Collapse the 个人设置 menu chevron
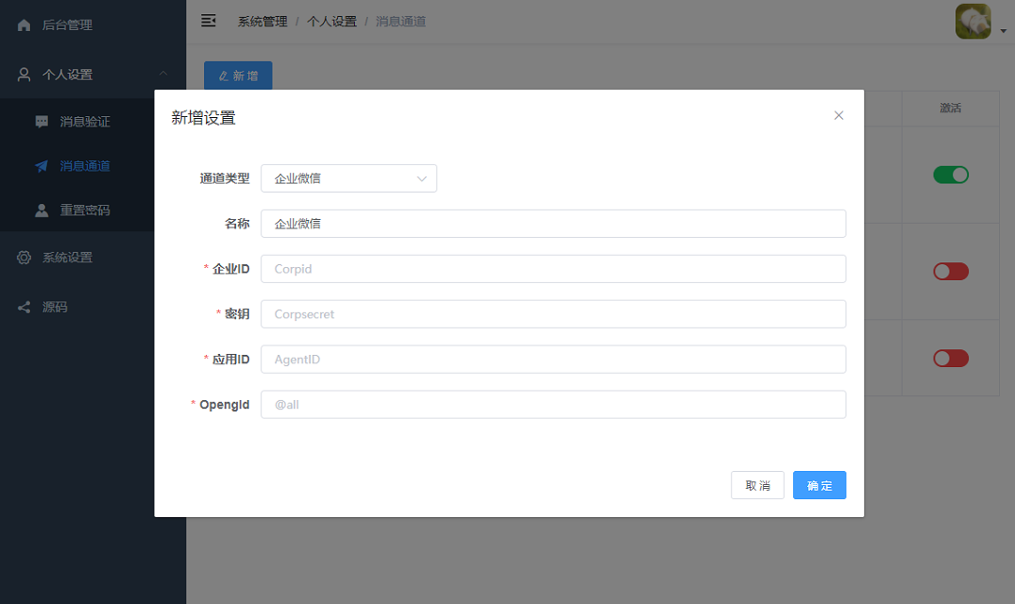The width and height of the screenshot is (1015, 604). click(x=163, y=75)
